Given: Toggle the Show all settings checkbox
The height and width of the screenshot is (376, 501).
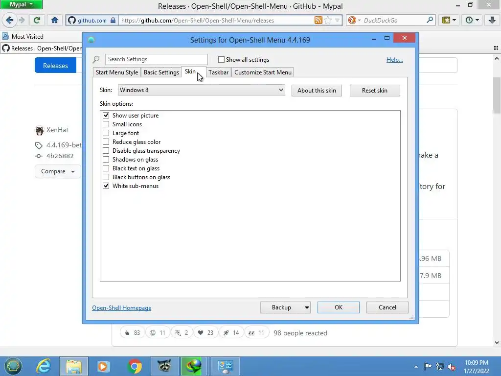Looking at the screenshot, I should (x=221, y=59).
